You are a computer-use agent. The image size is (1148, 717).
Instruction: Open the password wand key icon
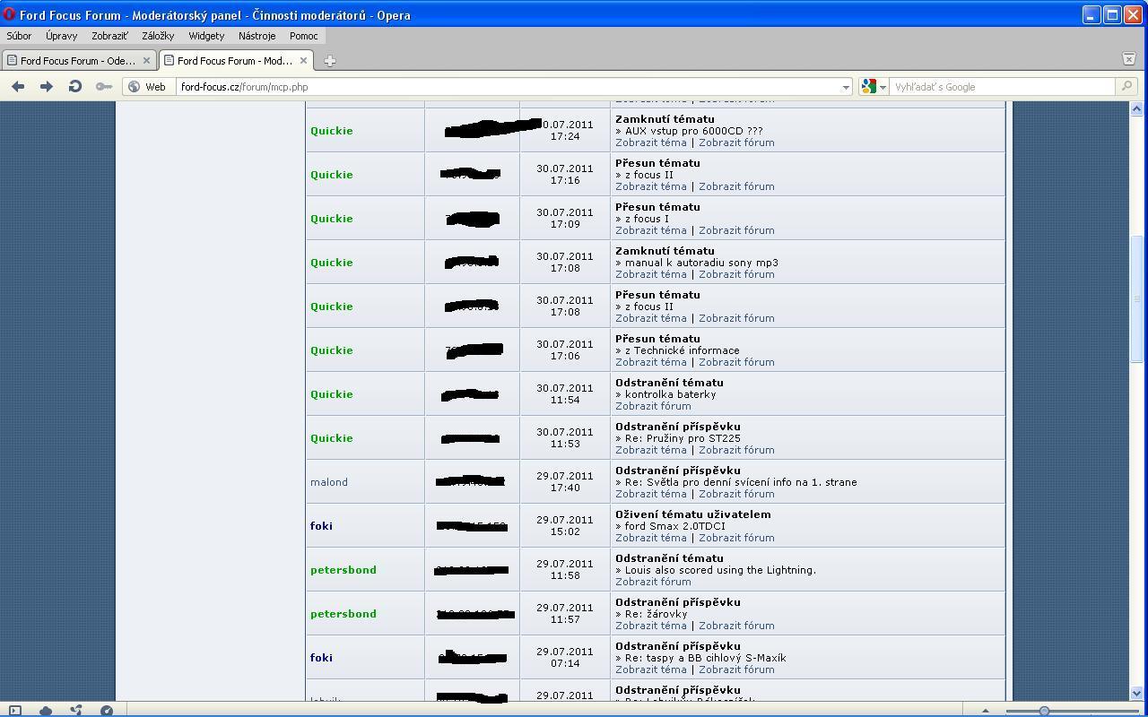click(104, 87)
